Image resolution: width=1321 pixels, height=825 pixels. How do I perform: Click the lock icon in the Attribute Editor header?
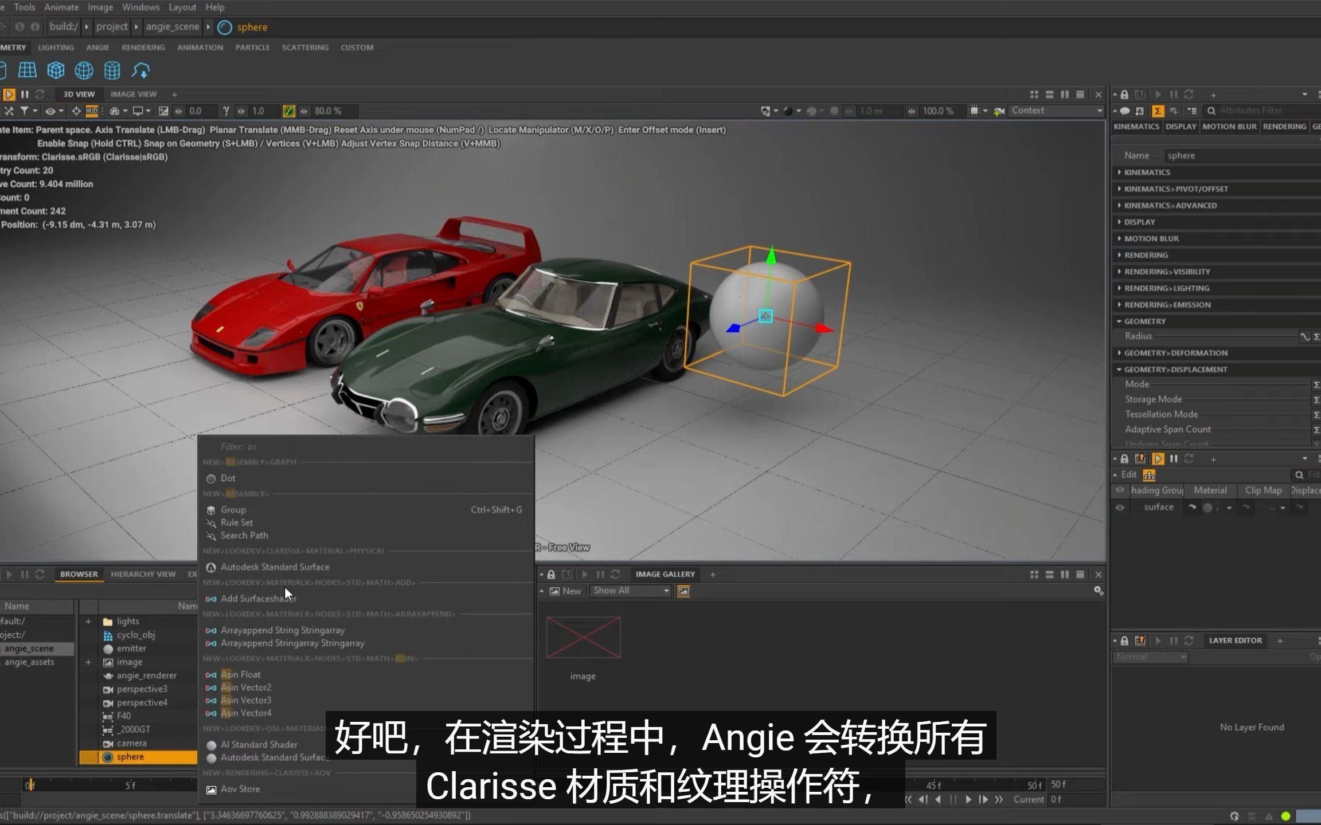click(x=1124, y=94)
